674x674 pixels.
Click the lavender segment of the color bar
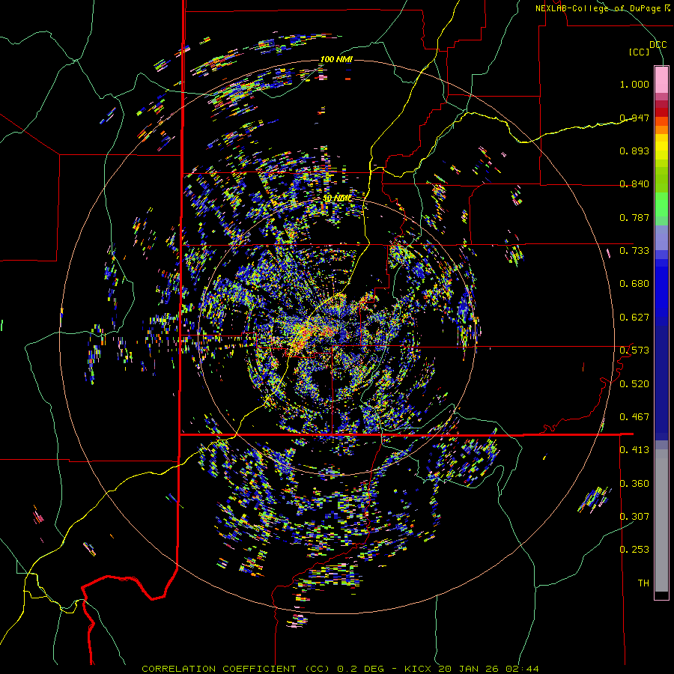661,237
